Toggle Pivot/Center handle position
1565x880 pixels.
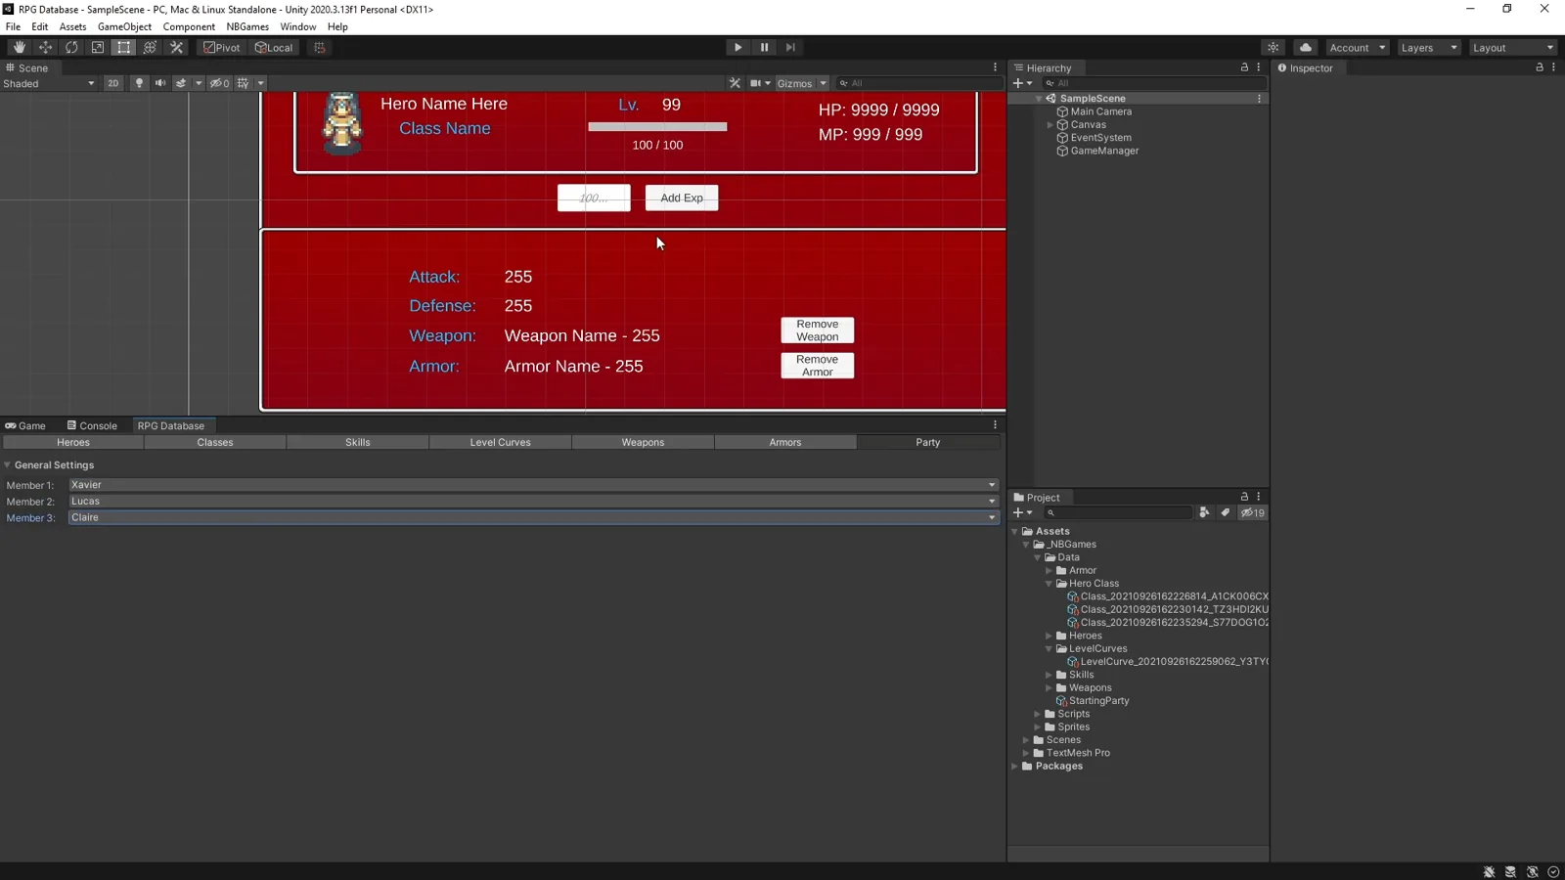point(222,47)
